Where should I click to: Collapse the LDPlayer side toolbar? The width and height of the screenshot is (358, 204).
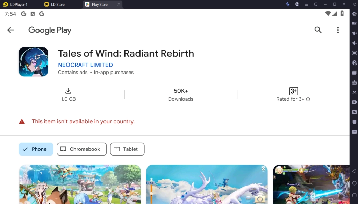tap(354, 4)
